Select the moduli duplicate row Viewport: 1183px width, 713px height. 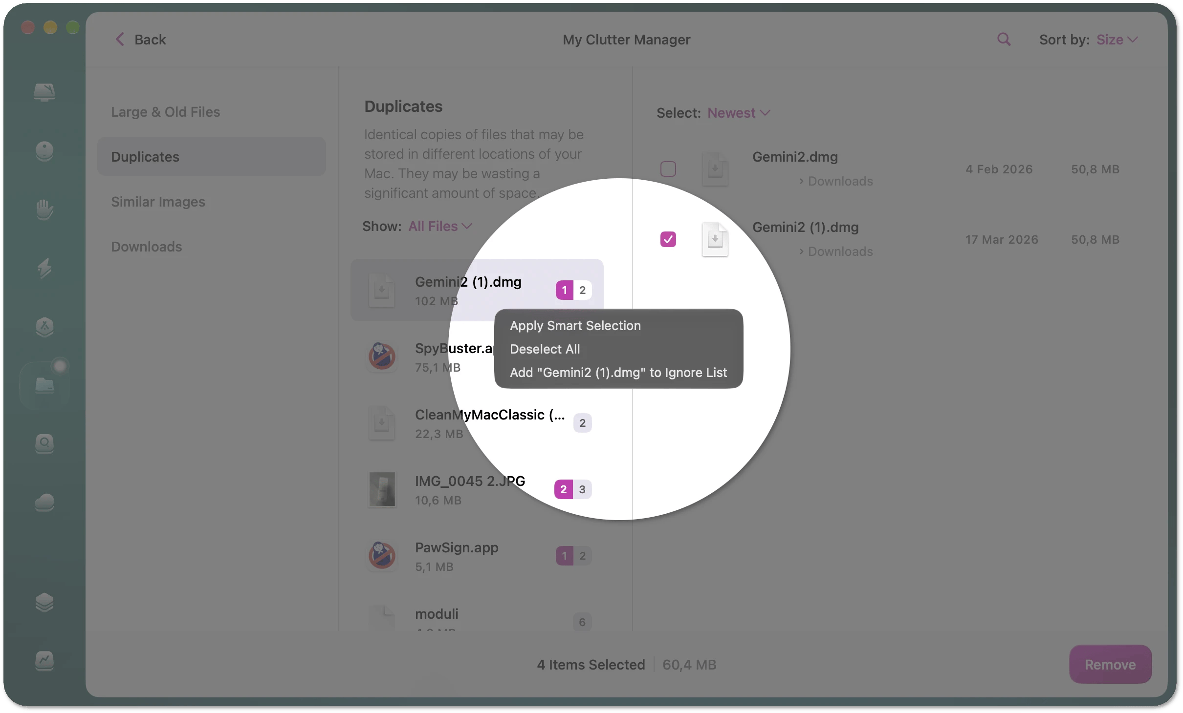[x=477, y=617]
